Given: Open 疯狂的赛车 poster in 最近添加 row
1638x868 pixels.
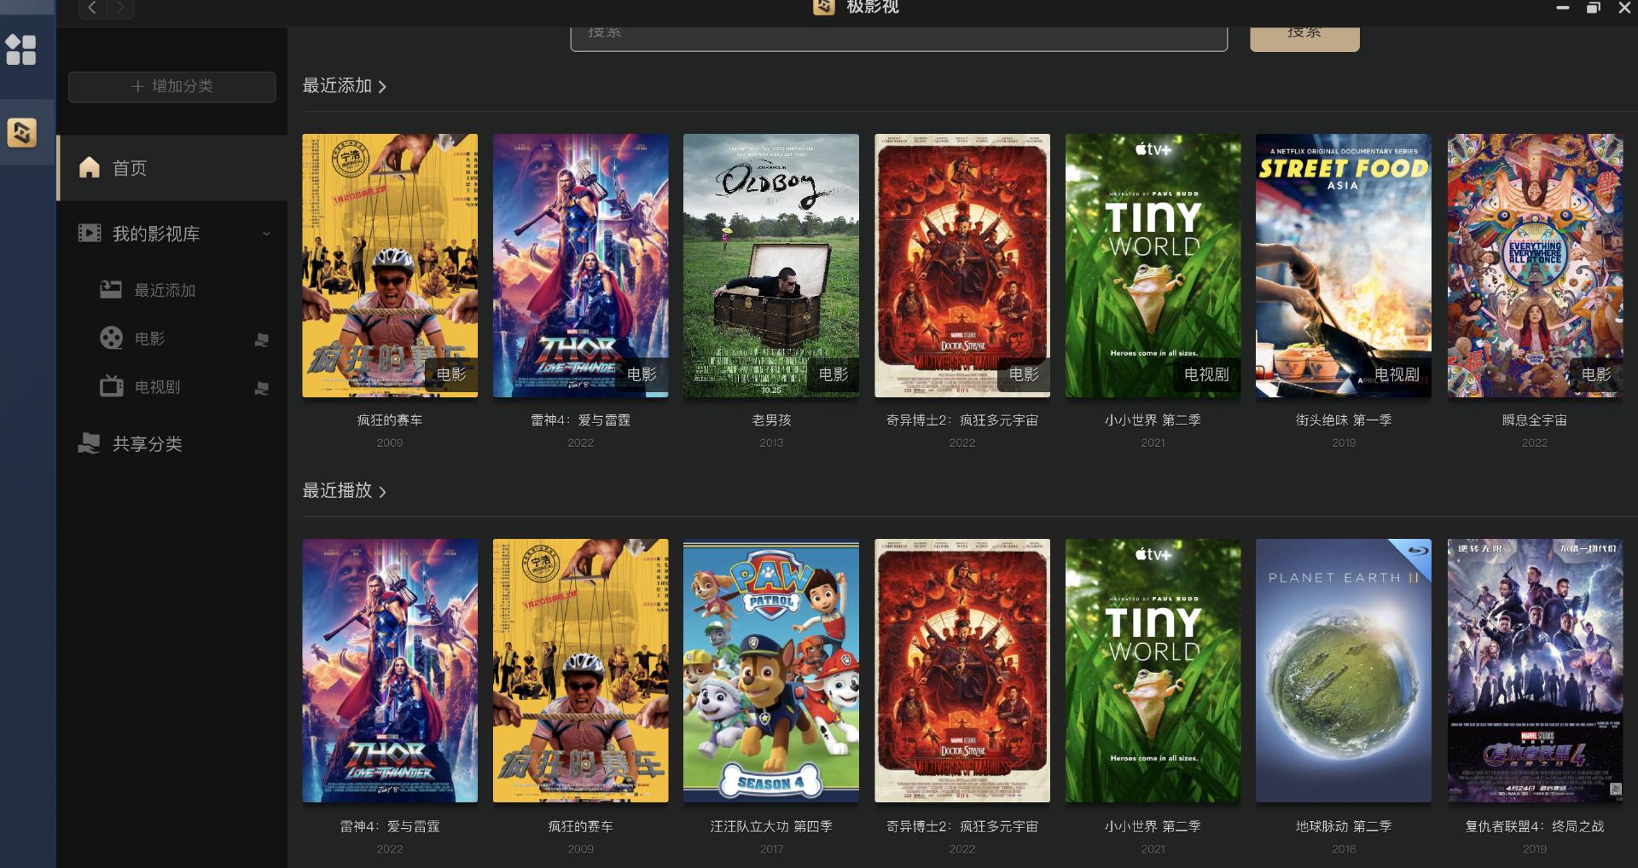Looking at the screenshot, I should [x=390, y=265].
